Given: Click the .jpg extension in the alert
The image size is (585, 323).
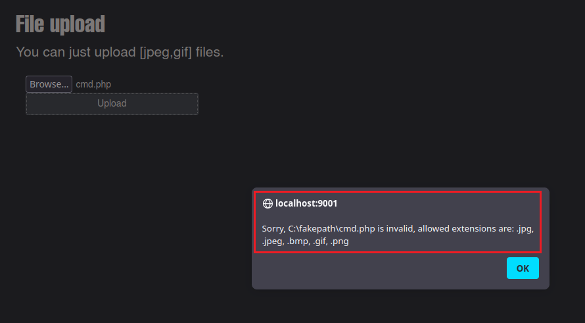Looking at the screenshot, I should pyautogui.click(x=525, y=229).
